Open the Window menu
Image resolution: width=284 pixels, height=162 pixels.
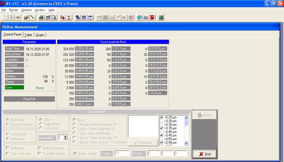pyautogui.click(x=40, y=10)
